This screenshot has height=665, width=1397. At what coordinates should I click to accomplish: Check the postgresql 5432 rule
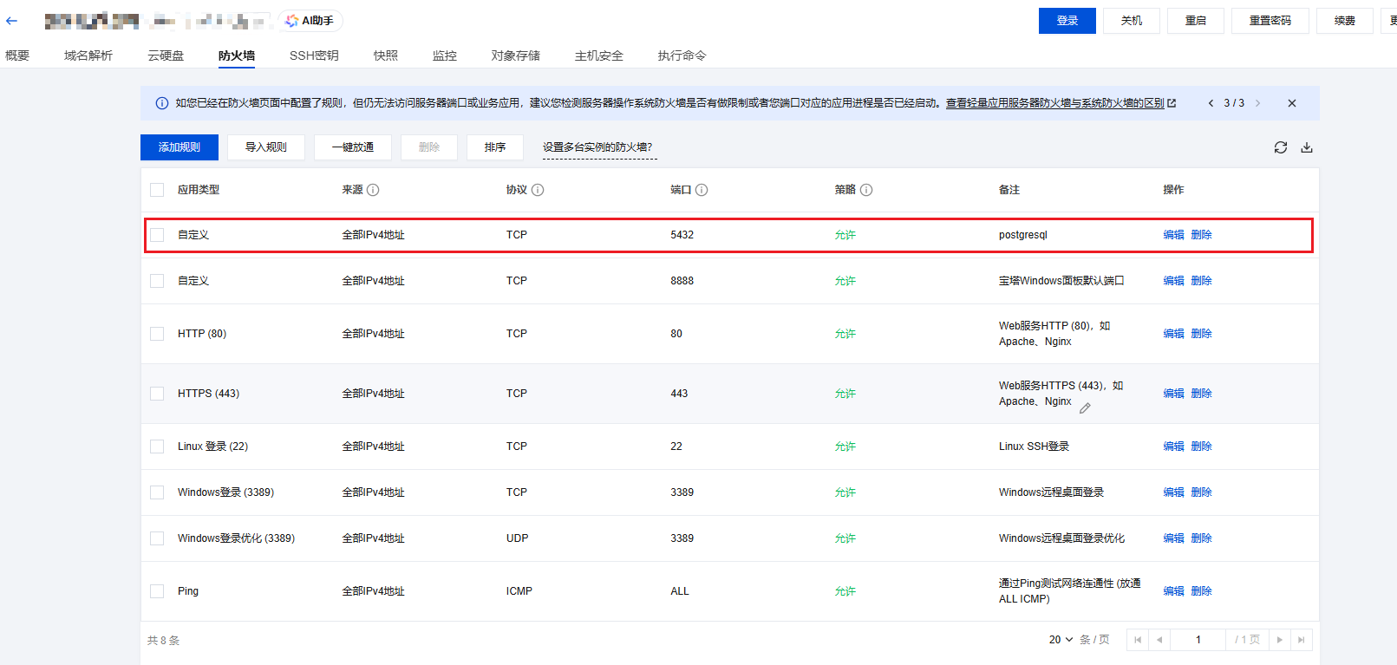pyautogui.click(x=157, y=235)
